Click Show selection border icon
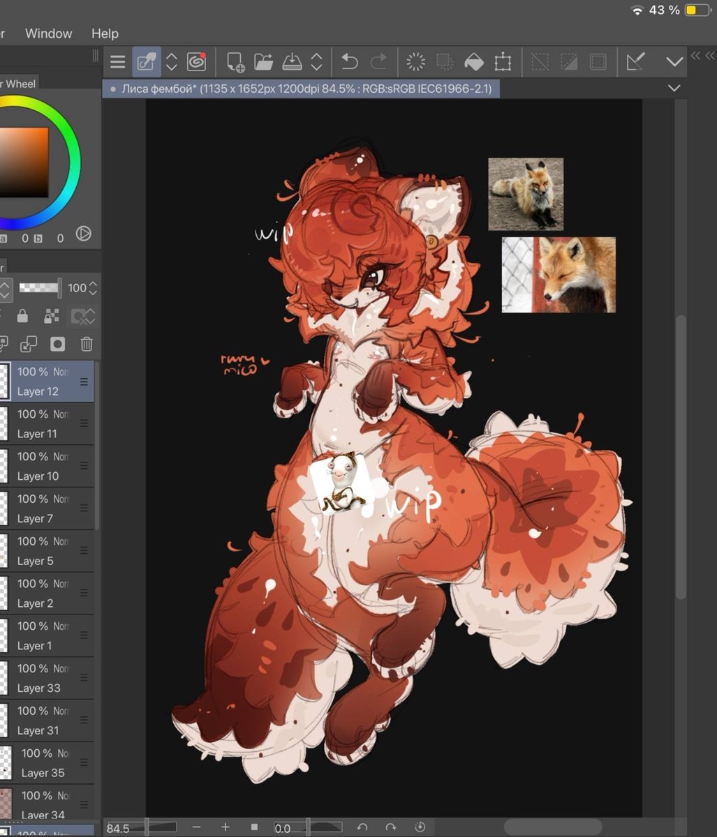Image resolution: width=717 pixels, height=837 pixels. [x=598, y=62]
